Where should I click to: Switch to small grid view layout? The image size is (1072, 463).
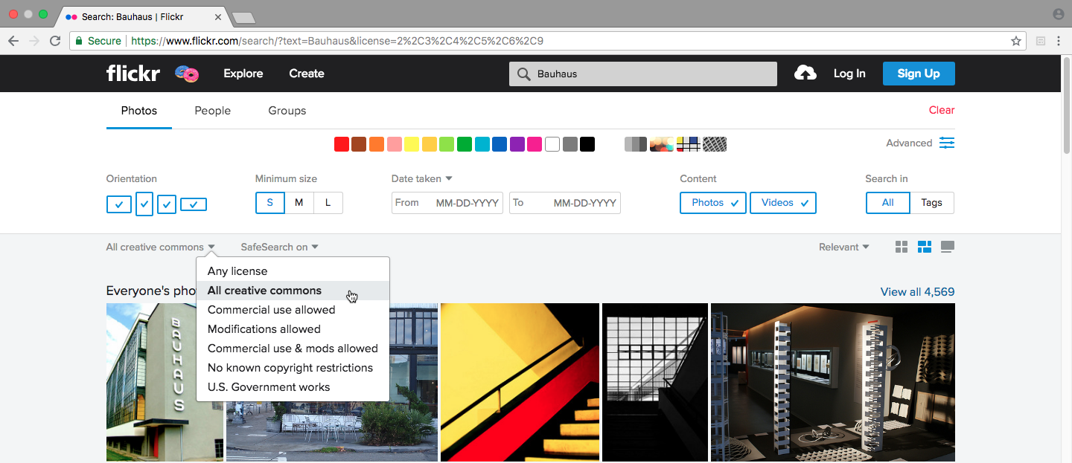coord(902,247)
